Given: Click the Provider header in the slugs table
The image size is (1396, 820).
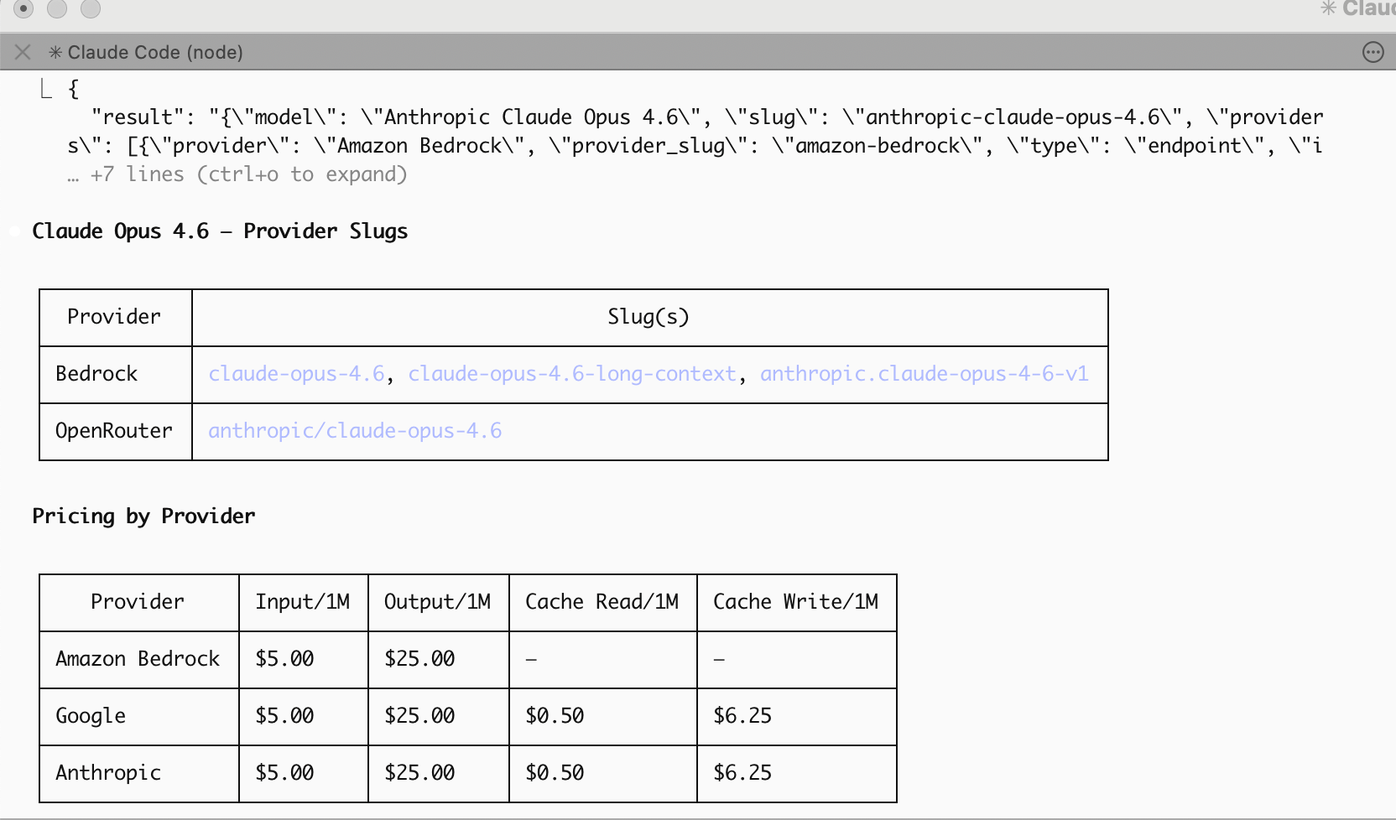Looking at the screenshot, I should 114,317.
